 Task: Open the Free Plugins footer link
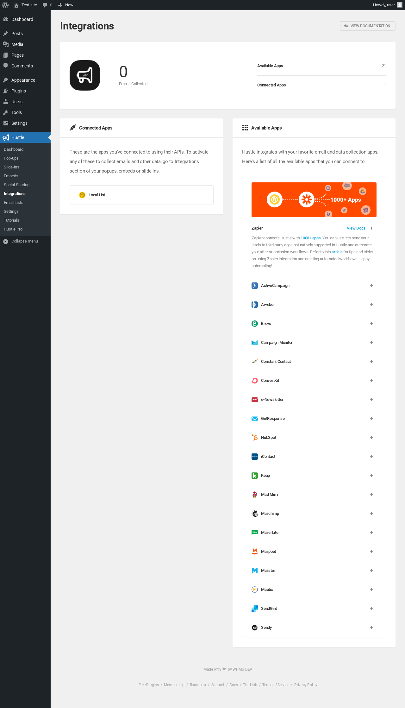149,685
